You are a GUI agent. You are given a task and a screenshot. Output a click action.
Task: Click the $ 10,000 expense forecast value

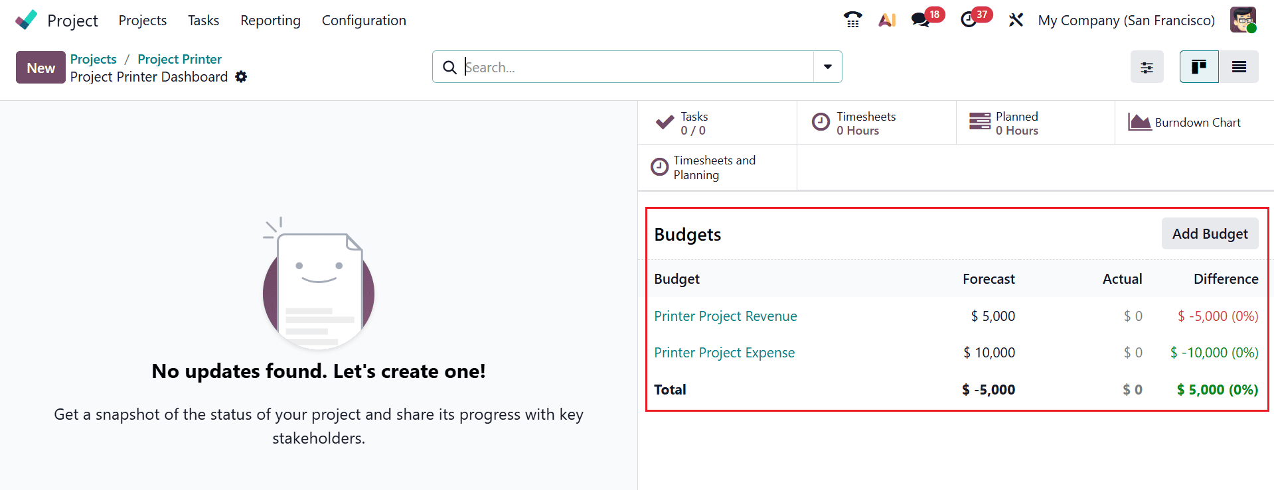989,353
